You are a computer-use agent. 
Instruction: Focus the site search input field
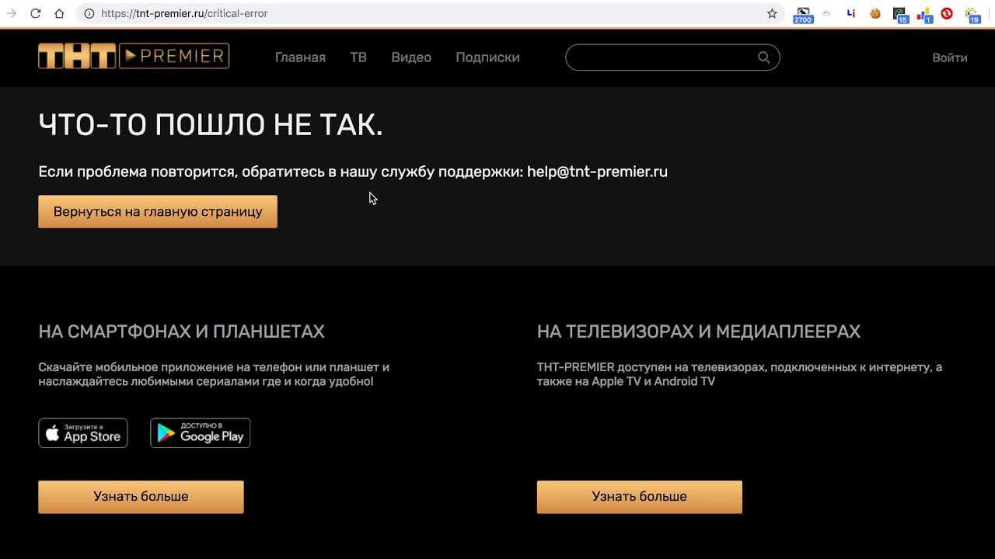[661, 57]
